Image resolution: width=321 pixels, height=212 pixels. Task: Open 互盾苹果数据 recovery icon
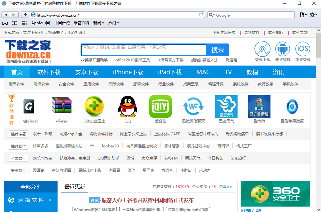pos(292,106)
